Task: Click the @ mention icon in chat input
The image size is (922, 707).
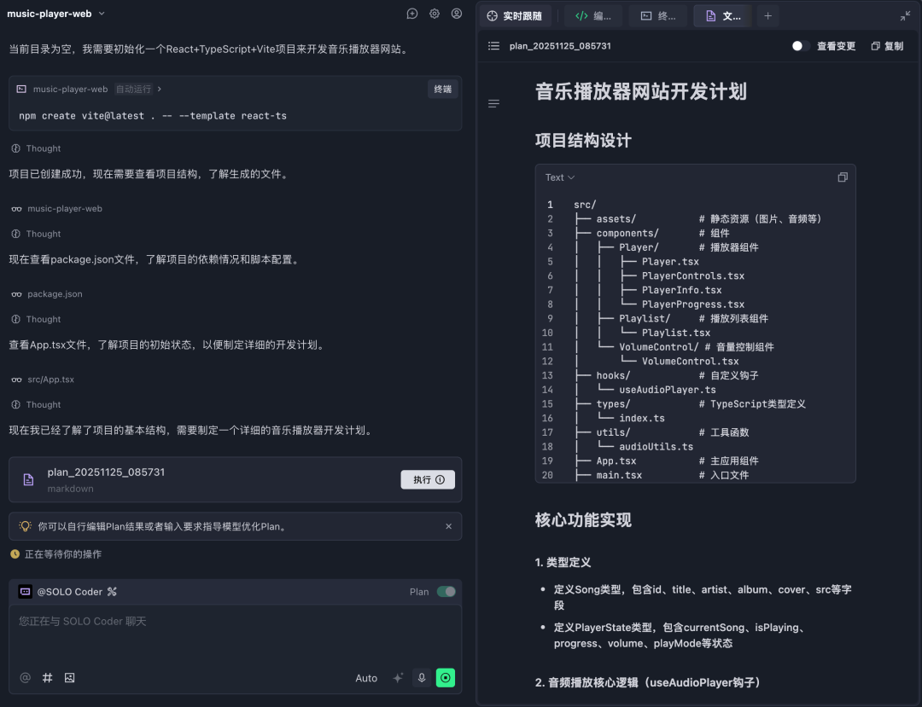Action: (25, 677)
